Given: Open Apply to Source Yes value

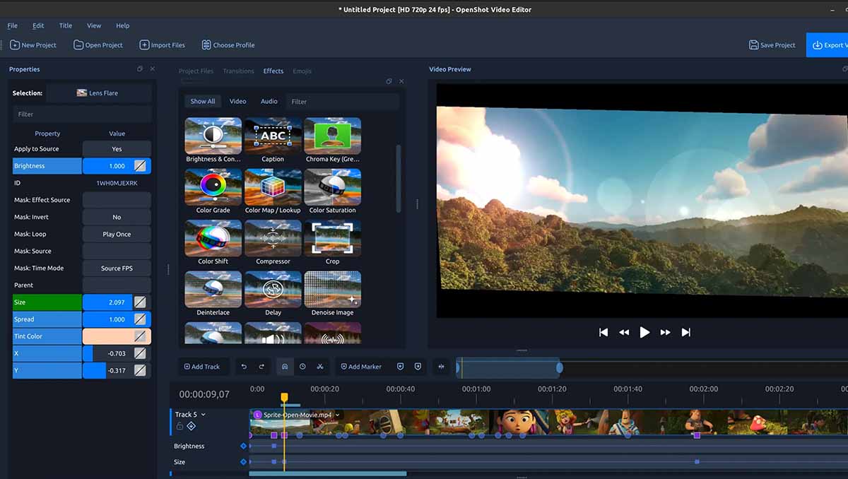Looking at the screenshot, I should (x=117, y=149).
